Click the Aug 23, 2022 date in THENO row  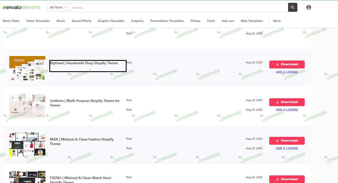254,177
